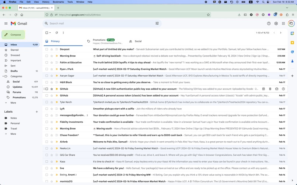Collapse the Categories section
The image size is (297, 185).
click(3, 76)
